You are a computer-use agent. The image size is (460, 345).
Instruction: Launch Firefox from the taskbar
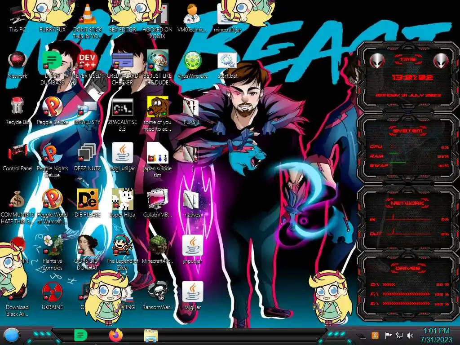(116, 335)
